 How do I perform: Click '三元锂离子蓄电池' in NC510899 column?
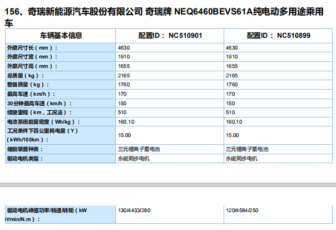[x=247, y=149]
